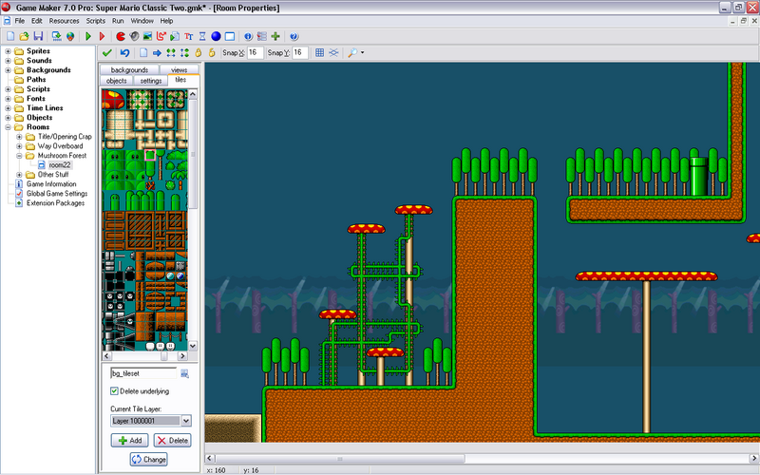Expand the Sprites folder
This screenshot has height=475, width=760.
(9, 50)
